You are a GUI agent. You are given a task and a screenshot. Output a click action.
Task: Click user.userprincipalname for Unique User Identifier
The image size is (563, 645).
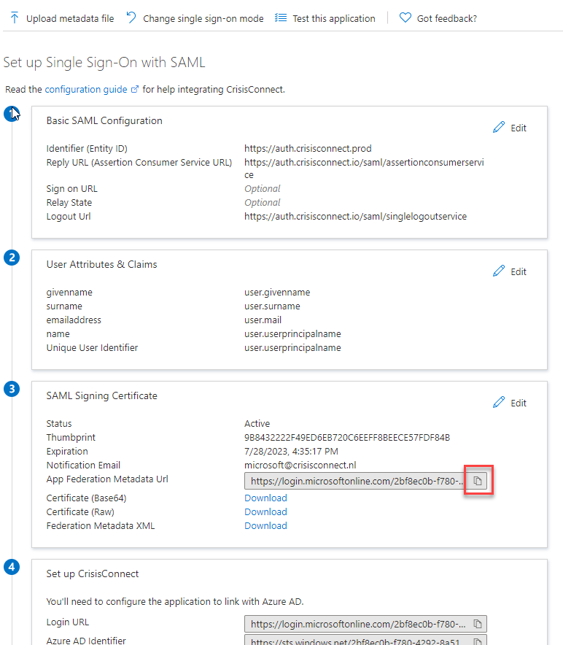tap(292, 347)
